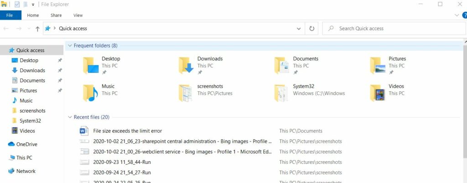Select the Music folder icon in Frequent folders
This screenshot has width=467, height=183.
[91, 93]
